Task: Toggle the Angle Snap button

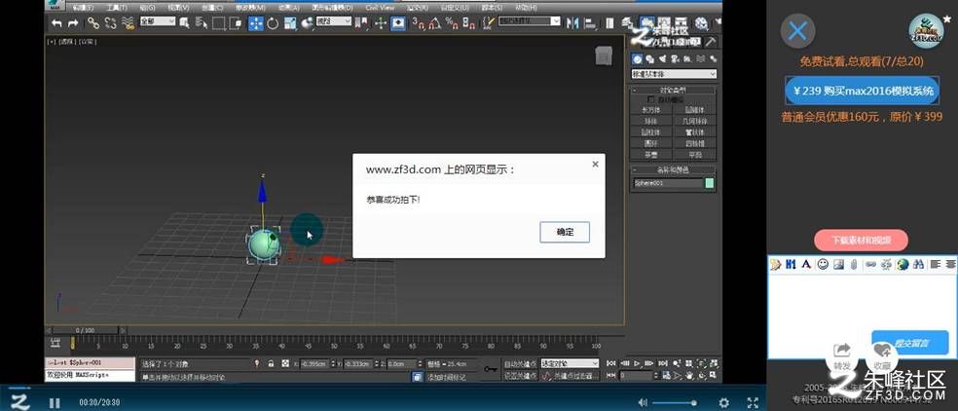Action: tap(435, 23)
